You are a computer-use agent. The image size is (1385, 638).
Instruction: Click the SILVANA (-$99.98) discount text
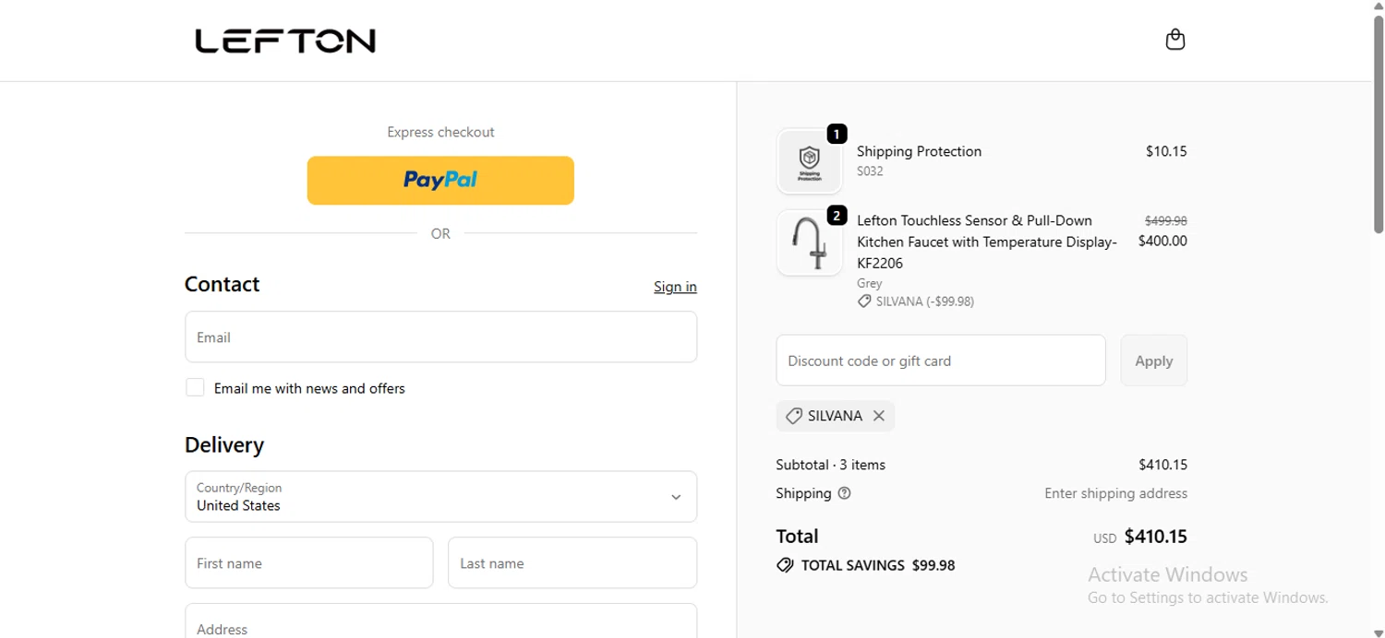(924, 301)
